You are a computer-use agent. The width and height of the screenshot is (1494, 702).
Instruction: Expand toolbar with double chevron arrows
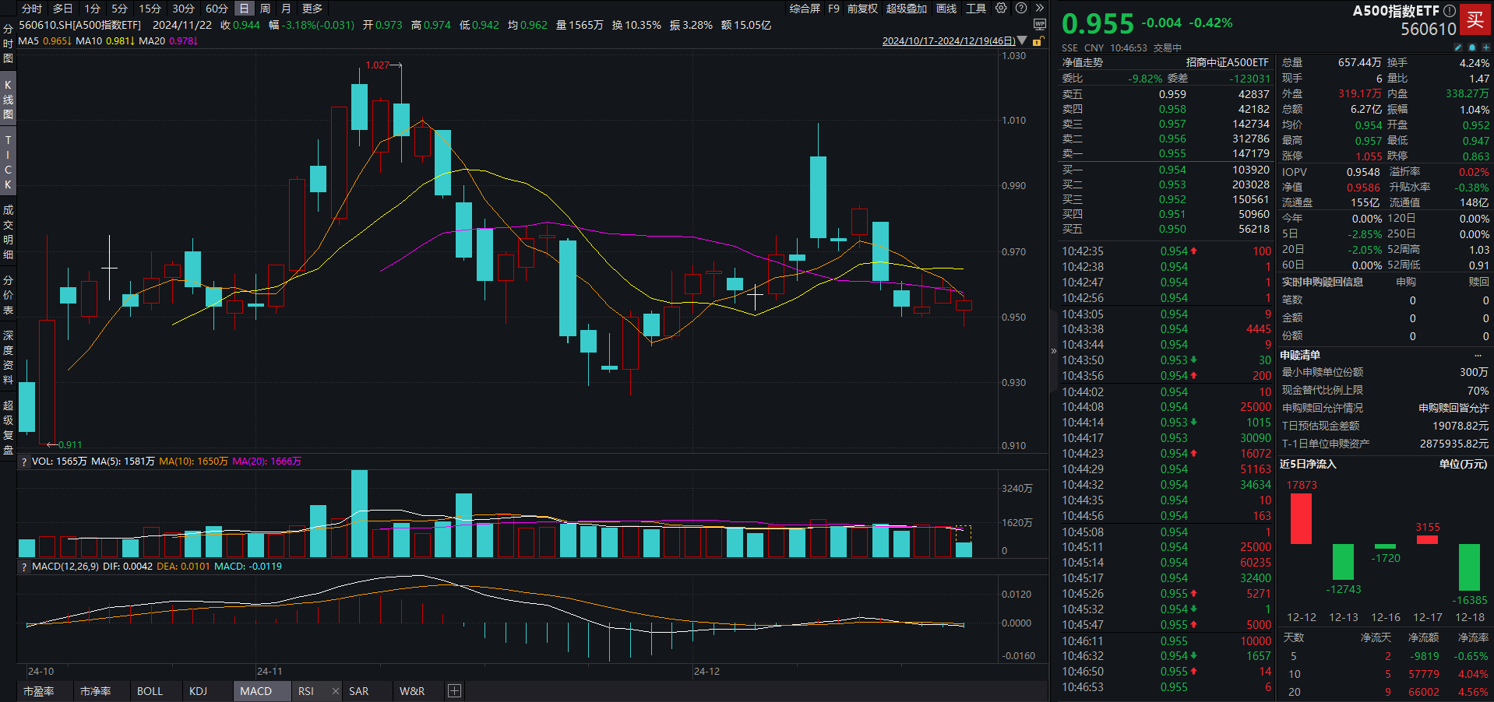click(1039, 9)
